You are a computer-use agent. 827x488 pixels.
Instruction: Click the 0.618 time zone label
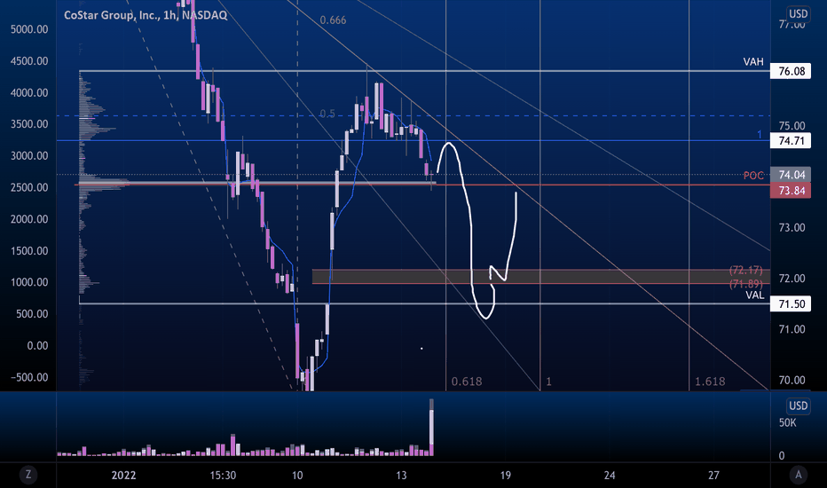click(466, 382)
